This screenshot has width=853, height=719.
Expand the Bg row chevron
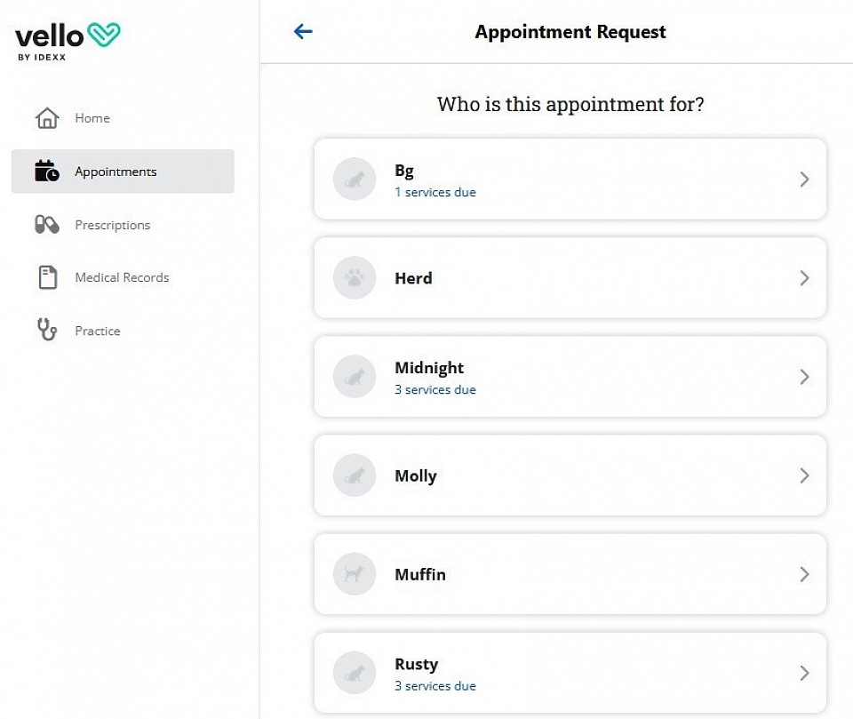point(804,179)
